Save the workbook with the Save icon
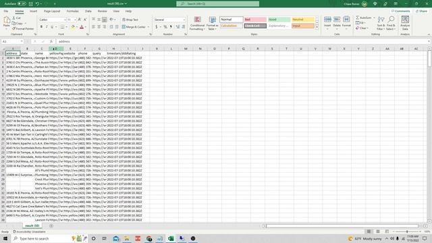Viewport: 432px width, 243px height. click(31, 4)
